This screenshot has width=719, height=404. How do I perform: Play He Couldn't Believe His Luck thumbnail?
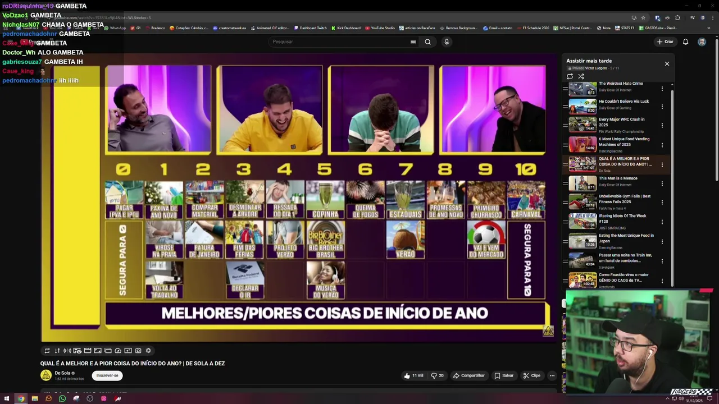(x=583, y=107)
